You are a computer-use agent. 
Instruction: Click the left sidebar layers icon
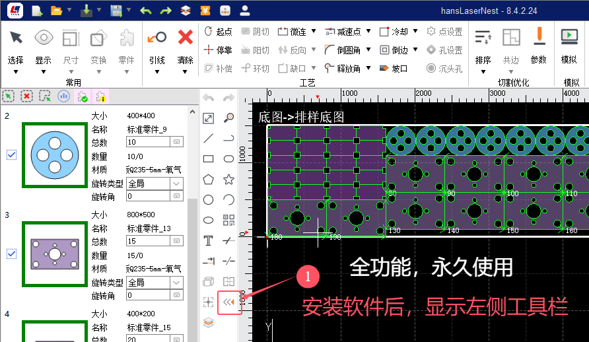coord(208,322)
